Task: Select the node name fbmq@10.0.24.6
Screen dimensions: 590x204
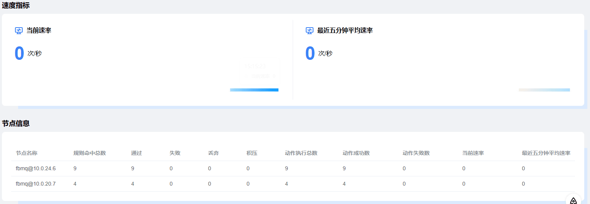Action: tap(36, 168)
